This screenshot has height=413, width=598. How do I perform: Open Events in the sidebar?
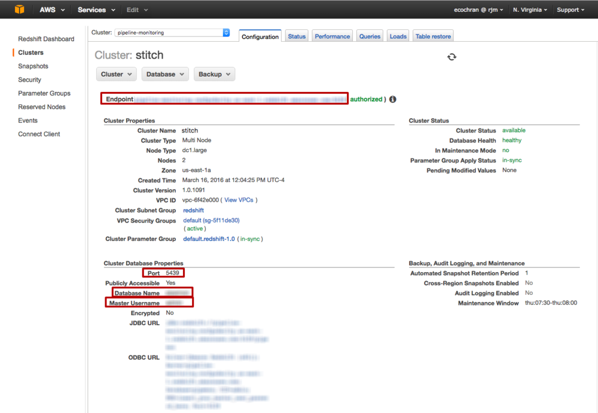click(x=28, y=121)
